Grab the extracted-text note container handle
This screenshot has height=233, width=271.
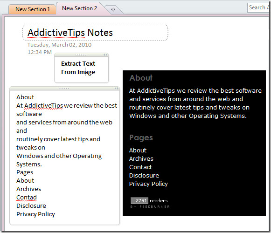click(x=64, y=88)
